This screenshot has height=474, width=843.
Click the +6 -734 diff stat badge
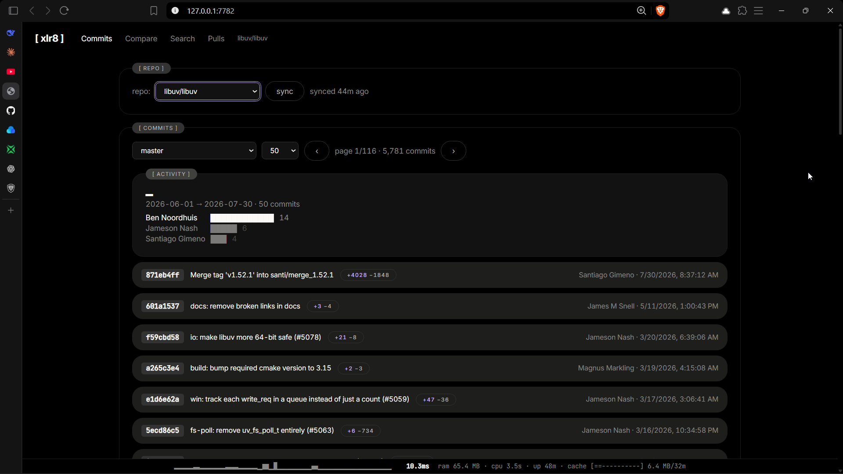pyautogui.click(x=360, y=431)
